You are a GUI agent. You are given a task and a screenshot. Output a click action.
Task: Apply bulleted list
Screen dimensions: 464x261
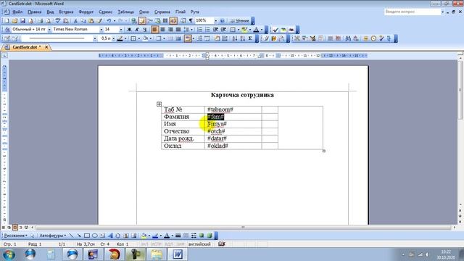207,30
